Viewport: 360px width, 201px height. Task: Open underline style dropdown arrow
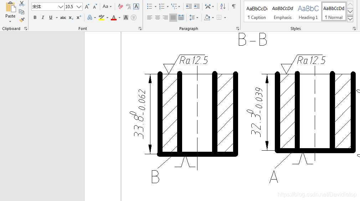click(57, 17)
